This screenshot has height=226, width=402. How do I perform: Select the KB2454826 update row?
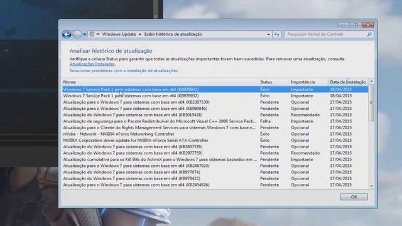[x=215, y=185]
